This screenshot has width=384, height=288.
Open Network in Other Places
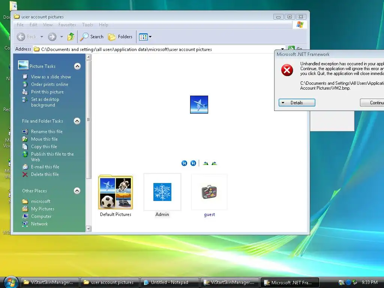tap(39, 224)
